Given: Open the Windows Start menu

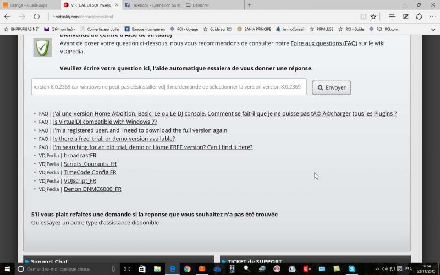Looking at the screenshot, I should [x=7, y=269].
